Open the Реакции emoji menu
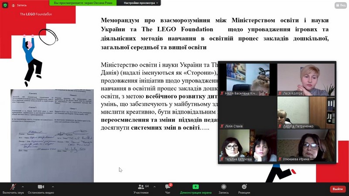The width and height of the screenshot is (349, 196). (x=244, y=189)
